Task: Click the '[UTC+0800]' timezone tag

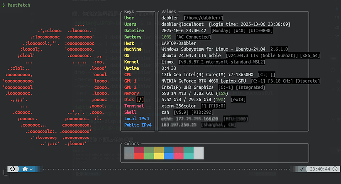Action: (x=260, y=31)
